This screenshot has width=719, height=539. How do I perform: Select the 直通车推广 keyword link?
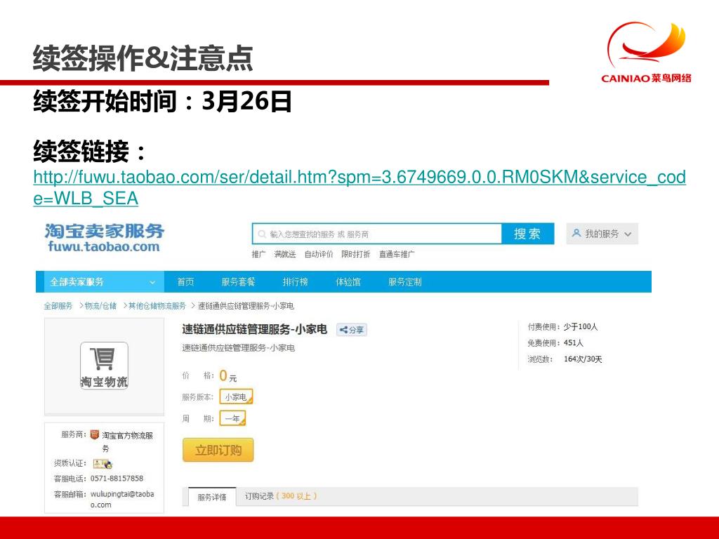397,254
